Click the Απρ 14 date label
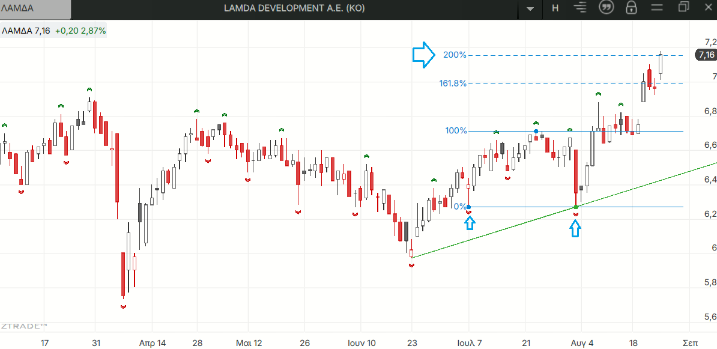Screen dimensions: 717x349 (x=153, y=342)
